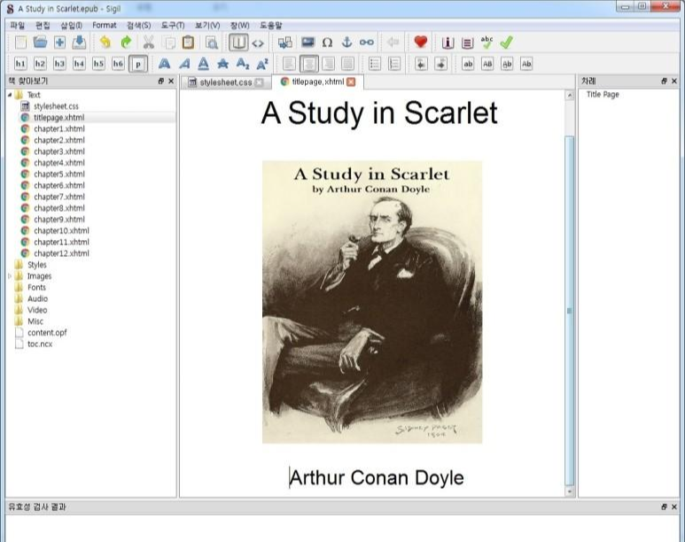685x542 pixels.
Task: Click the editor vertical scrollbar thumb
Action: tap(569, 311)
